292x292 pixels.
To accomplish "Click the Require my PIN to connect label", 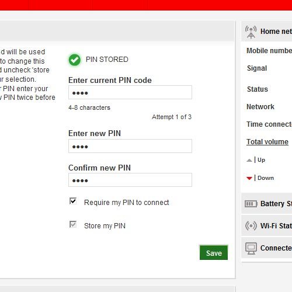I will [127, 203].
